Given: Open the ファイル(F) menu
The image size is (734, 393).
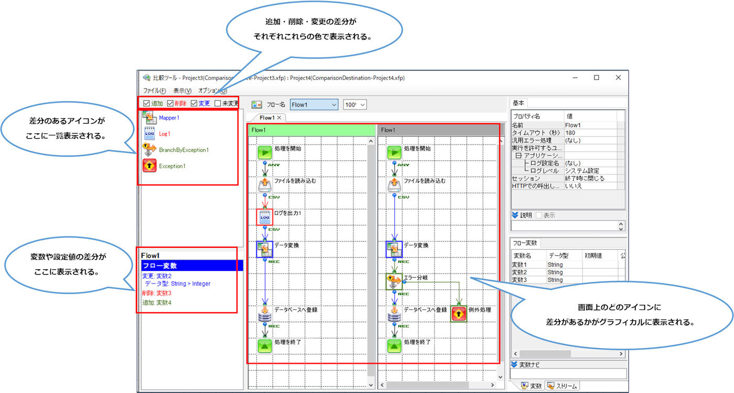Looking at the screenshot, I should 155,91.
